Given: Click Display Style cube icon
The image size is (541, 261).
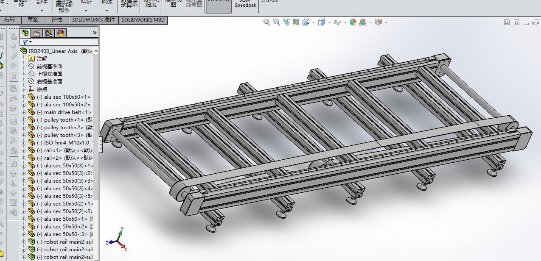Looking at the screenshot, I should tap(322, 22).
